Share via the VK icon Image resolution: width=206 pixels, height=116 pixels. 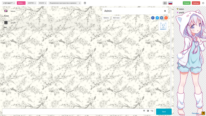point(162,18)
